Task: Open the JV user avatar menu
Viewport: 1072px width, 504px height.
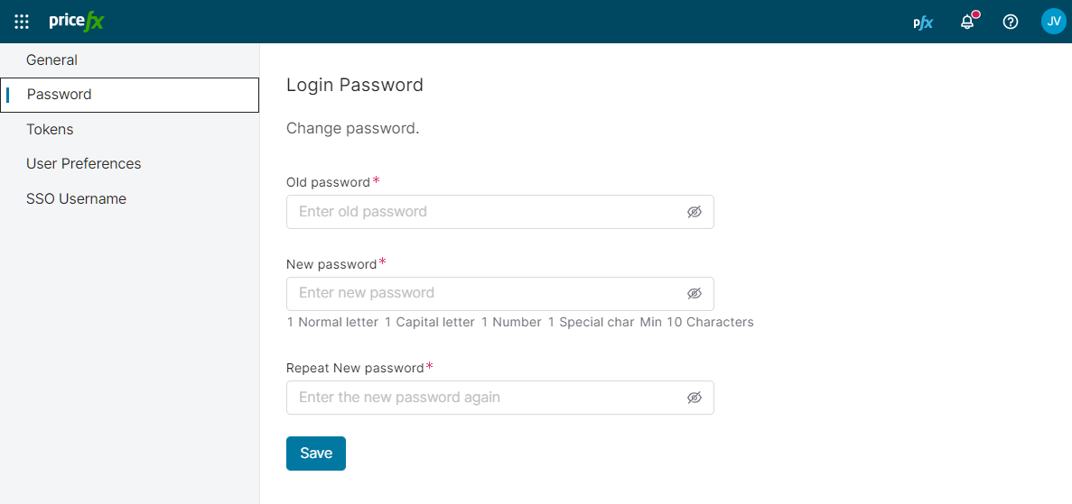Action: point(1053,22)
